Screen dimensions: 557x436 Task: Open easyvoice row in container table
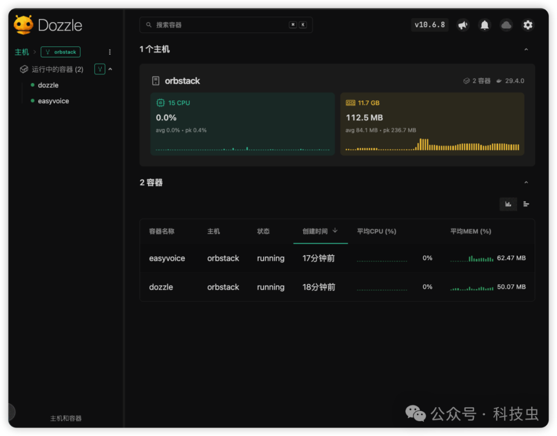[x=337, y=259]
